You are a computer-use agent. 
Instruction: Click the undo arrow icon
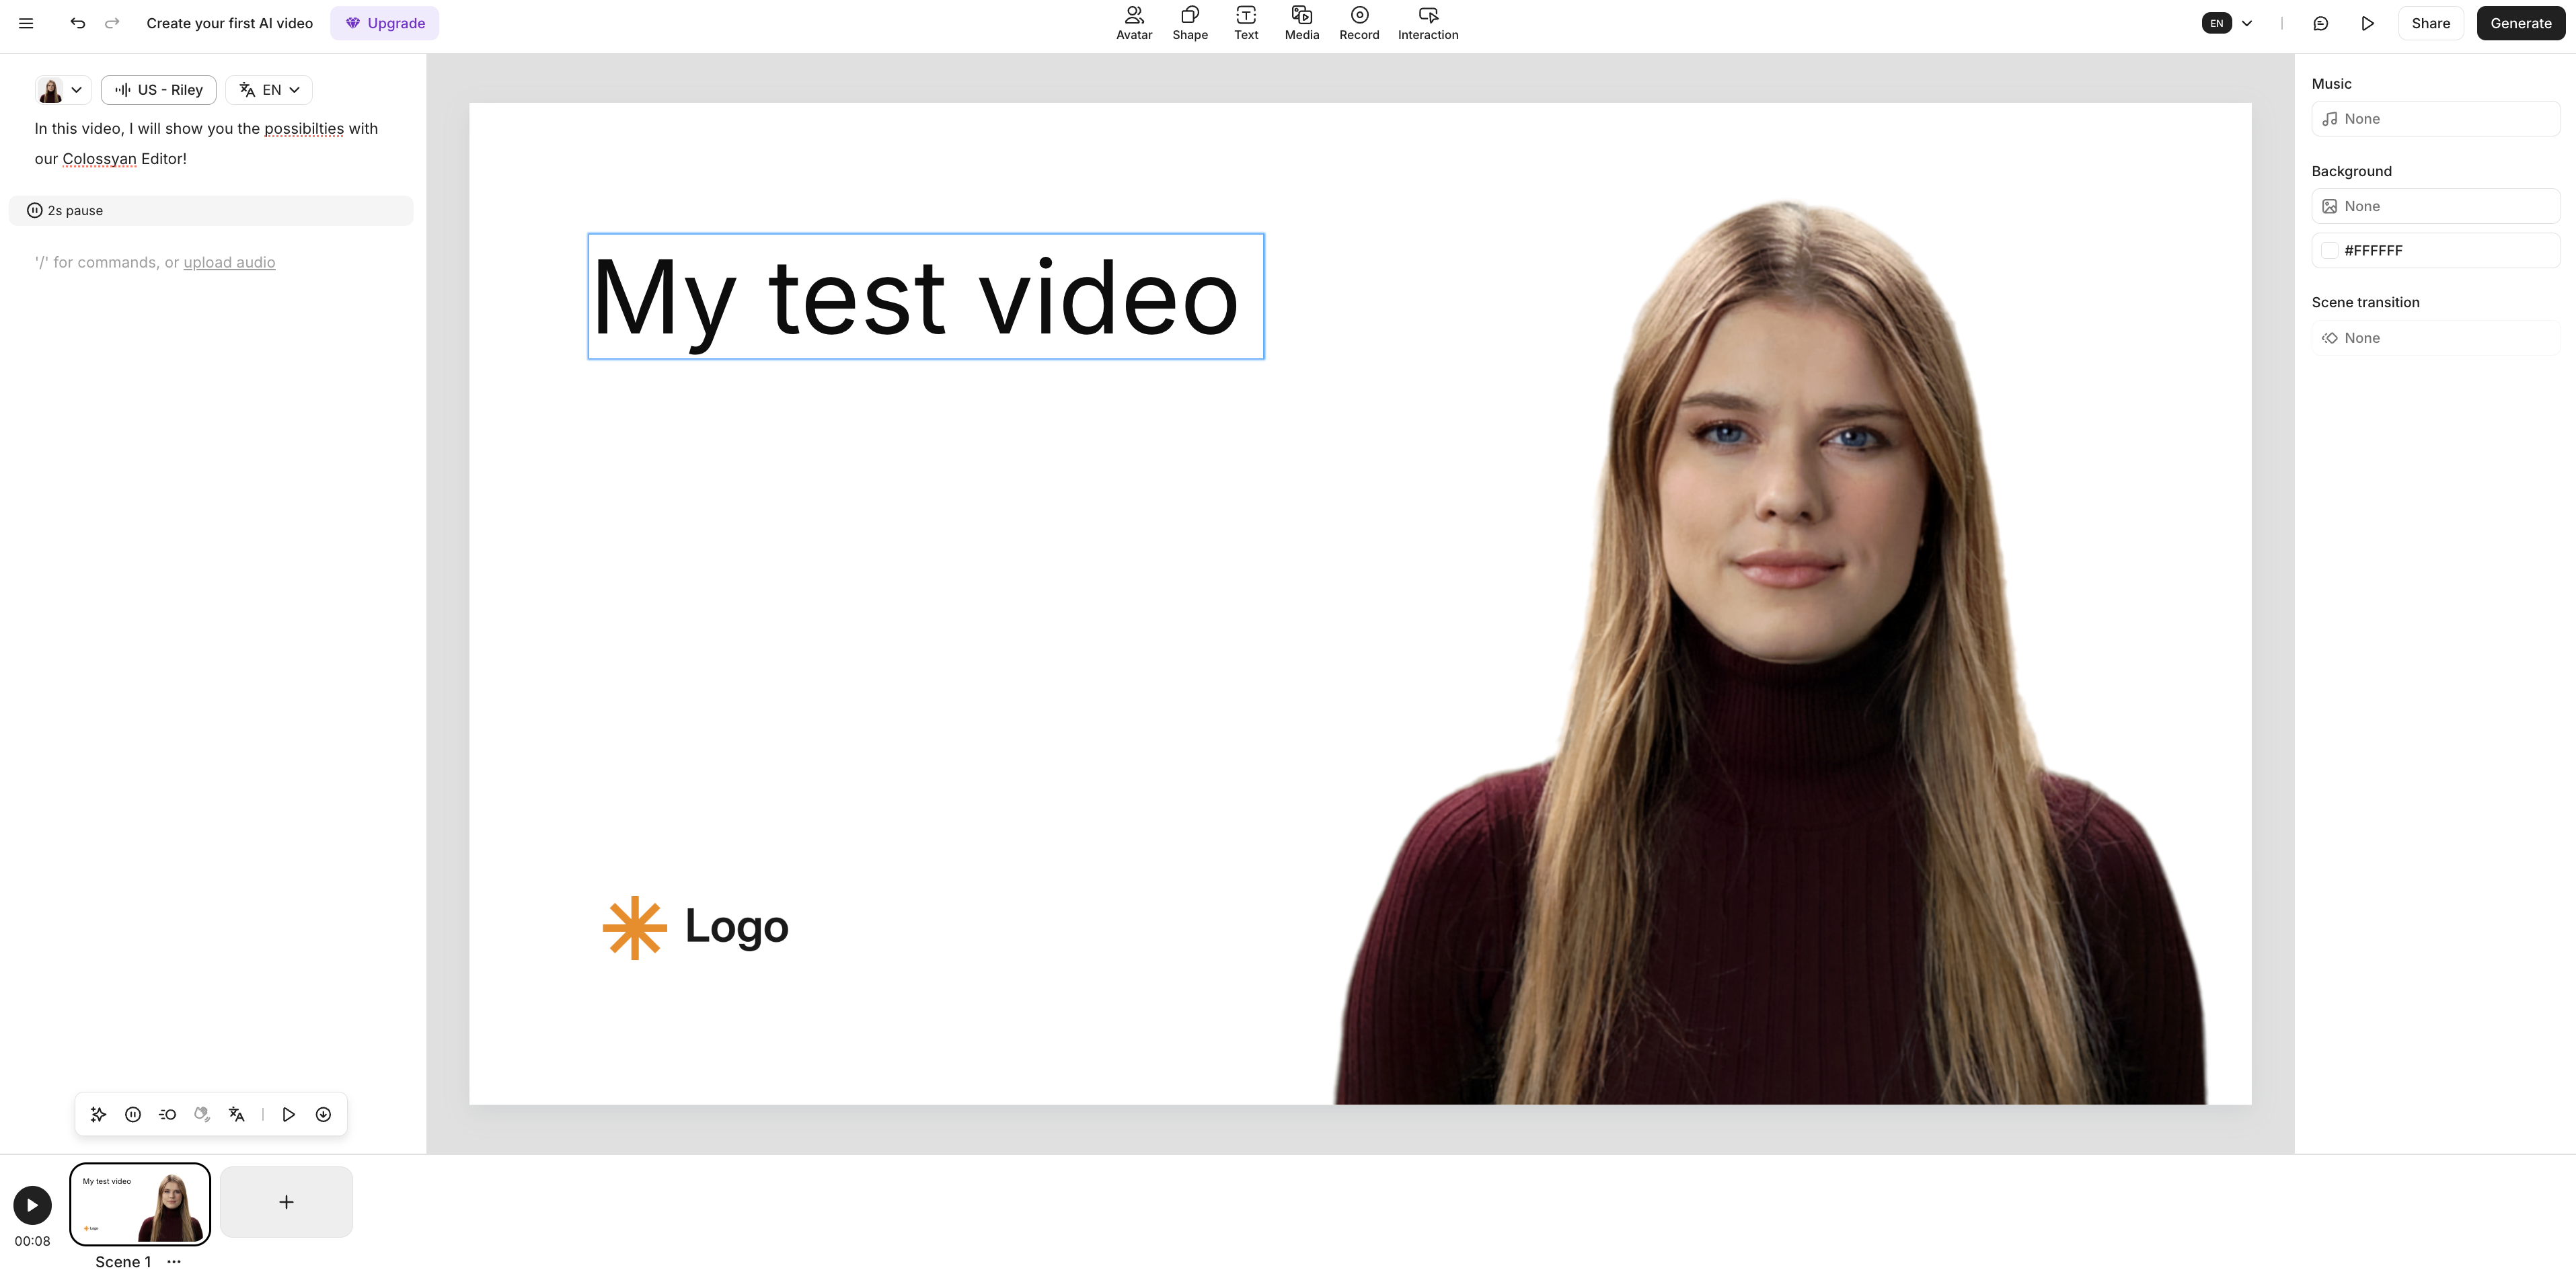[78, 23]
